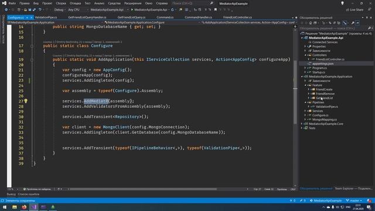Select Configure.cs in Solution Explorer

[321, 115]
